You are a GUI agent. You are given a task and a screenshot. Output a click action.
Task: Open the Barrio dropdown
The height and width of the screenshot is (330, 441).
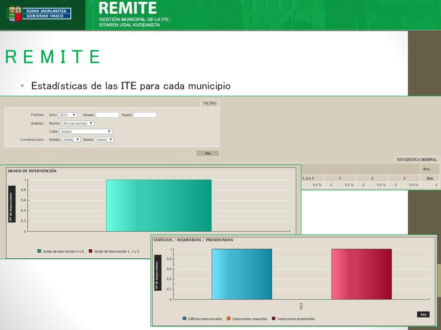(78, 123)
